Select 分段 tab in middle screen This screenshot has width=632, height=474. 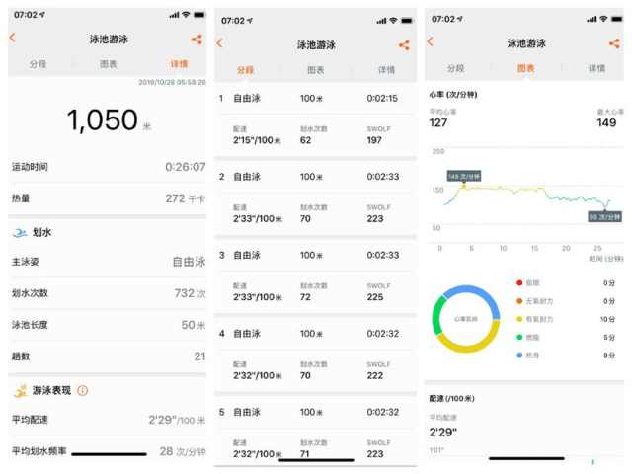pos(245,70)
